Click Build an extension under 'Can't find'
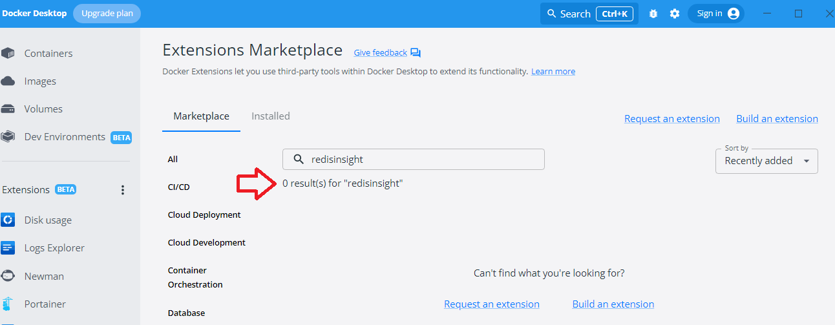 [613, 304]
